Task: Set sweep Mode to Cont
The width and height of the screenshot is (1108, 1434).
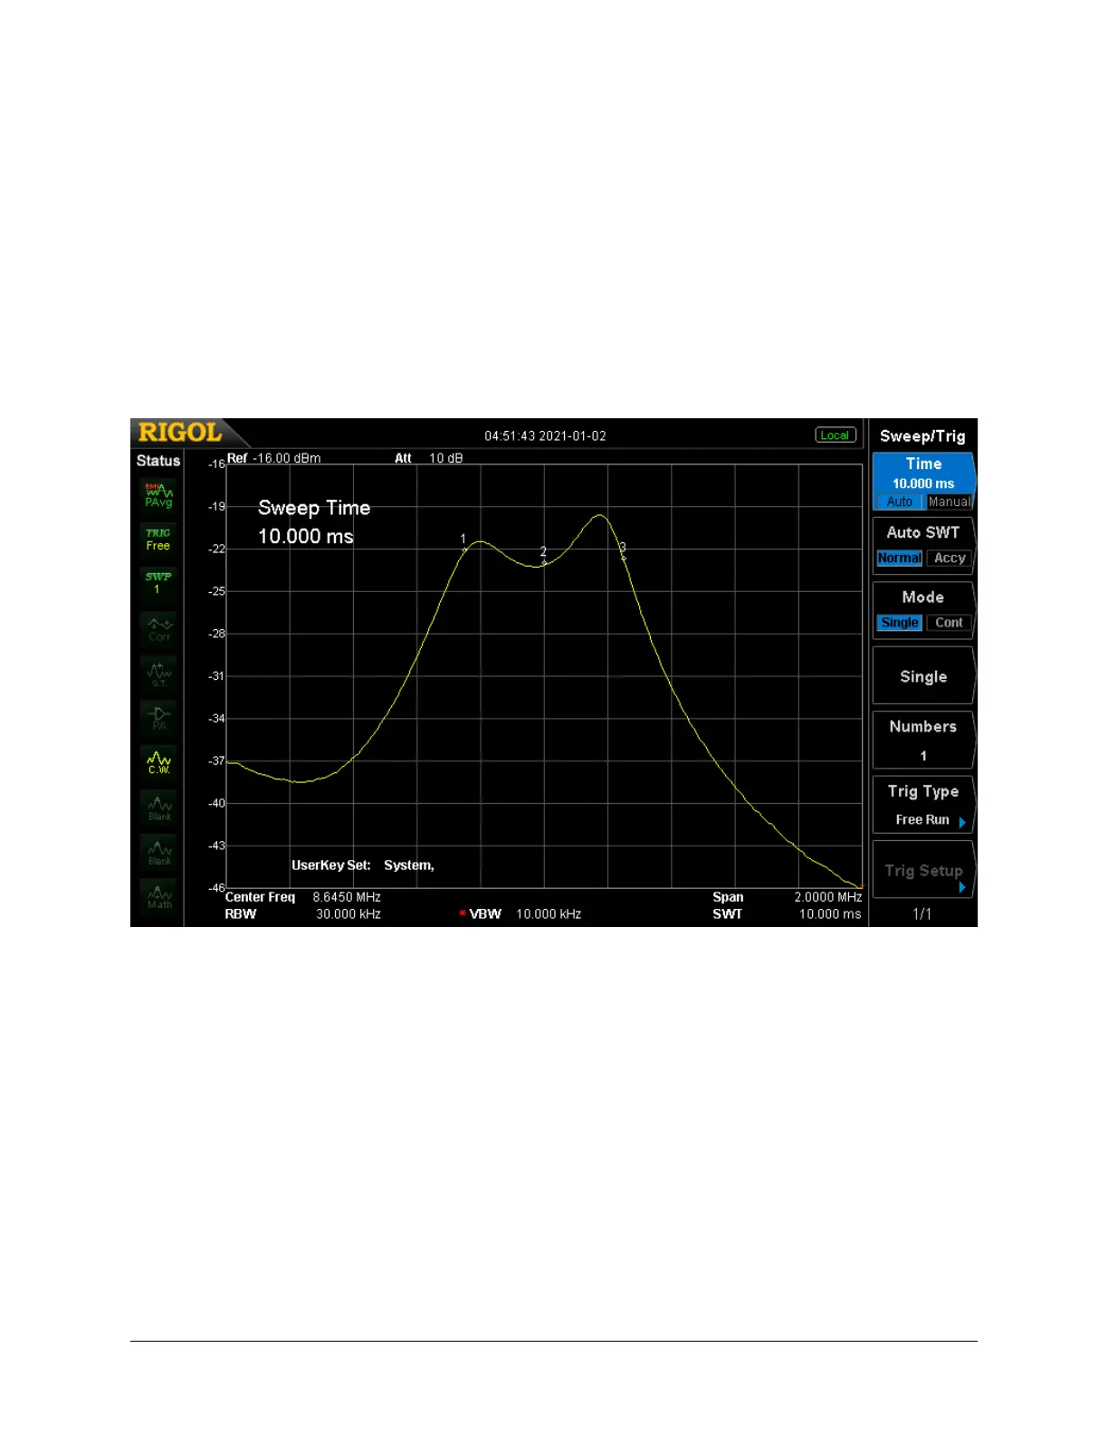Action: pos(949,622)
